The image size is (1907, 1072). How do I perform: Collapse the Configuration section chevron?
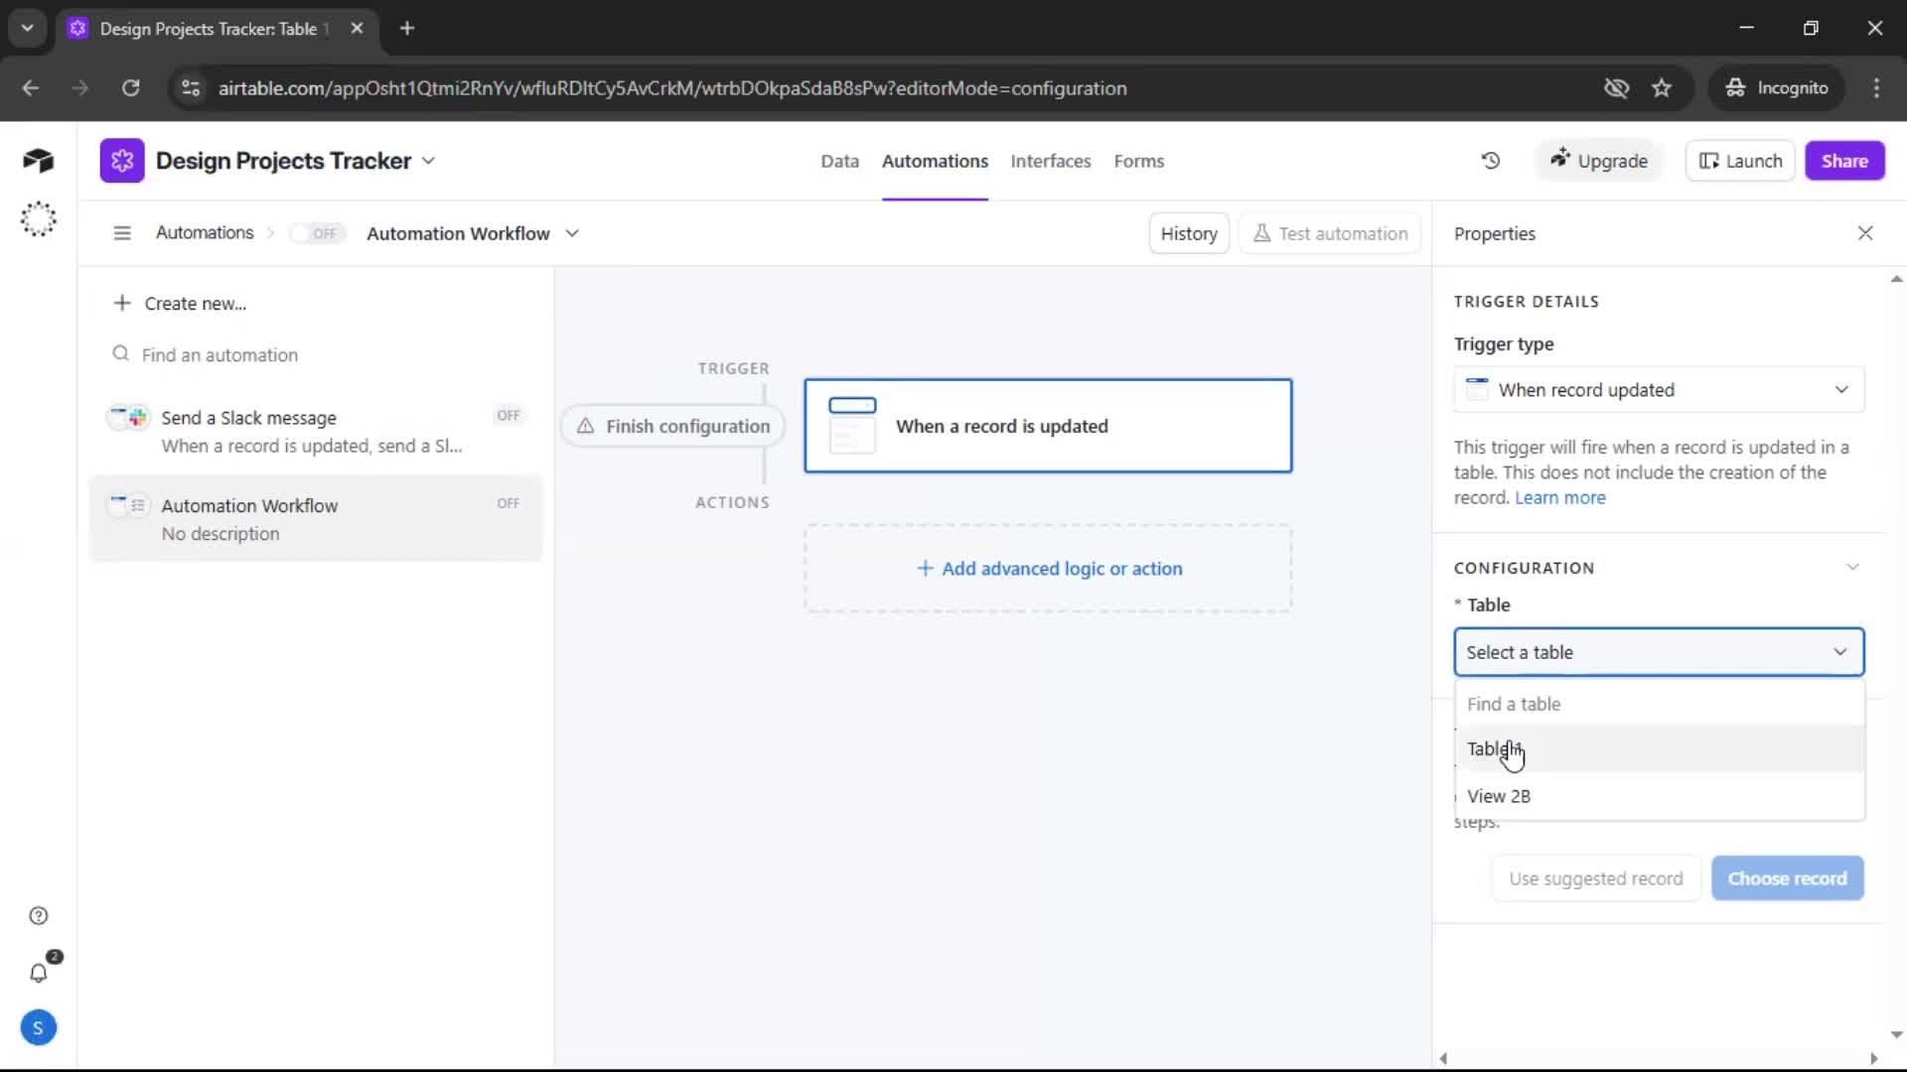(1852, 567)
